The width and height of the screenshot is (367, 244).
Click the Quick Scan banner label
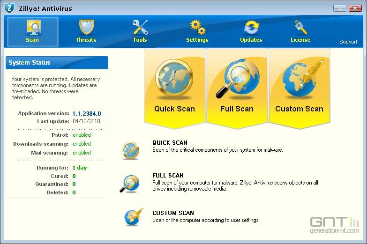click(175, 109)
